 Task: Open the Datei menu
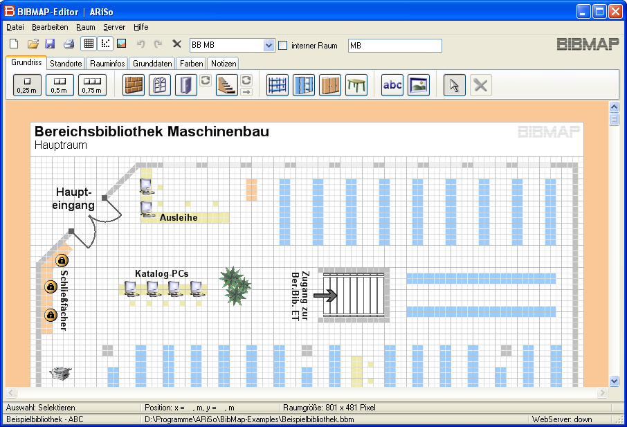15,27
